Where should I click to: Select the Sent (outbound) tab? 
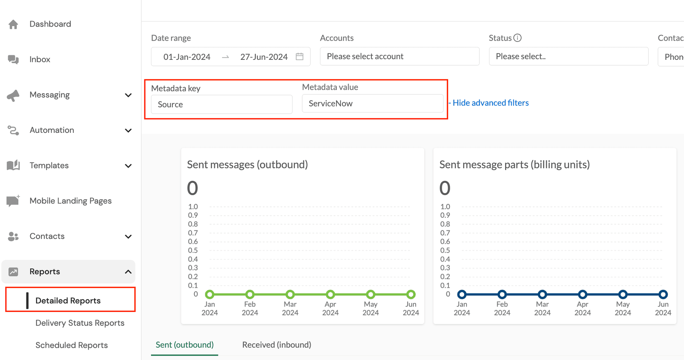click(184, 344)
